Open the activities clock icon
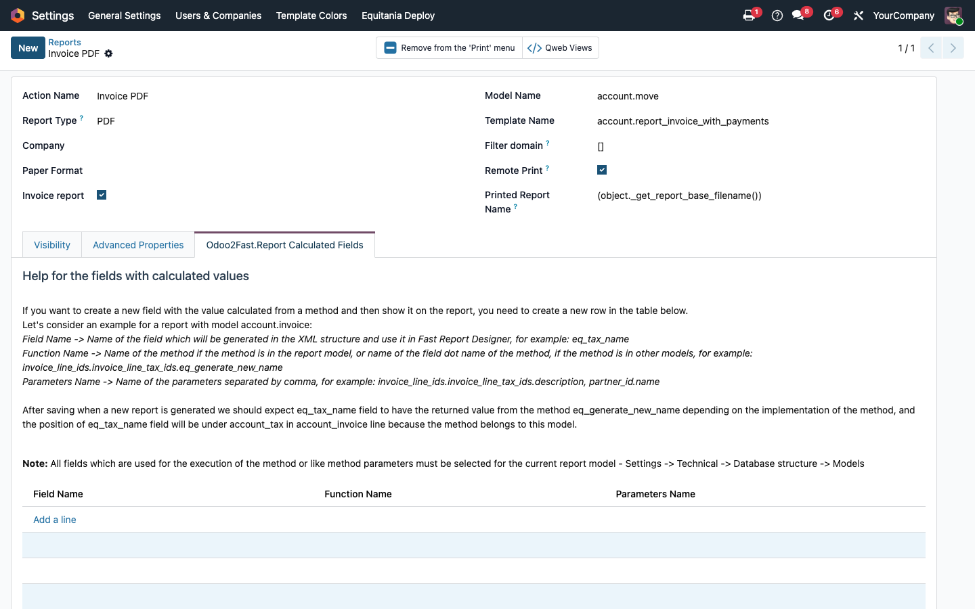The image size is (975, 609). [x=829, y=16]
